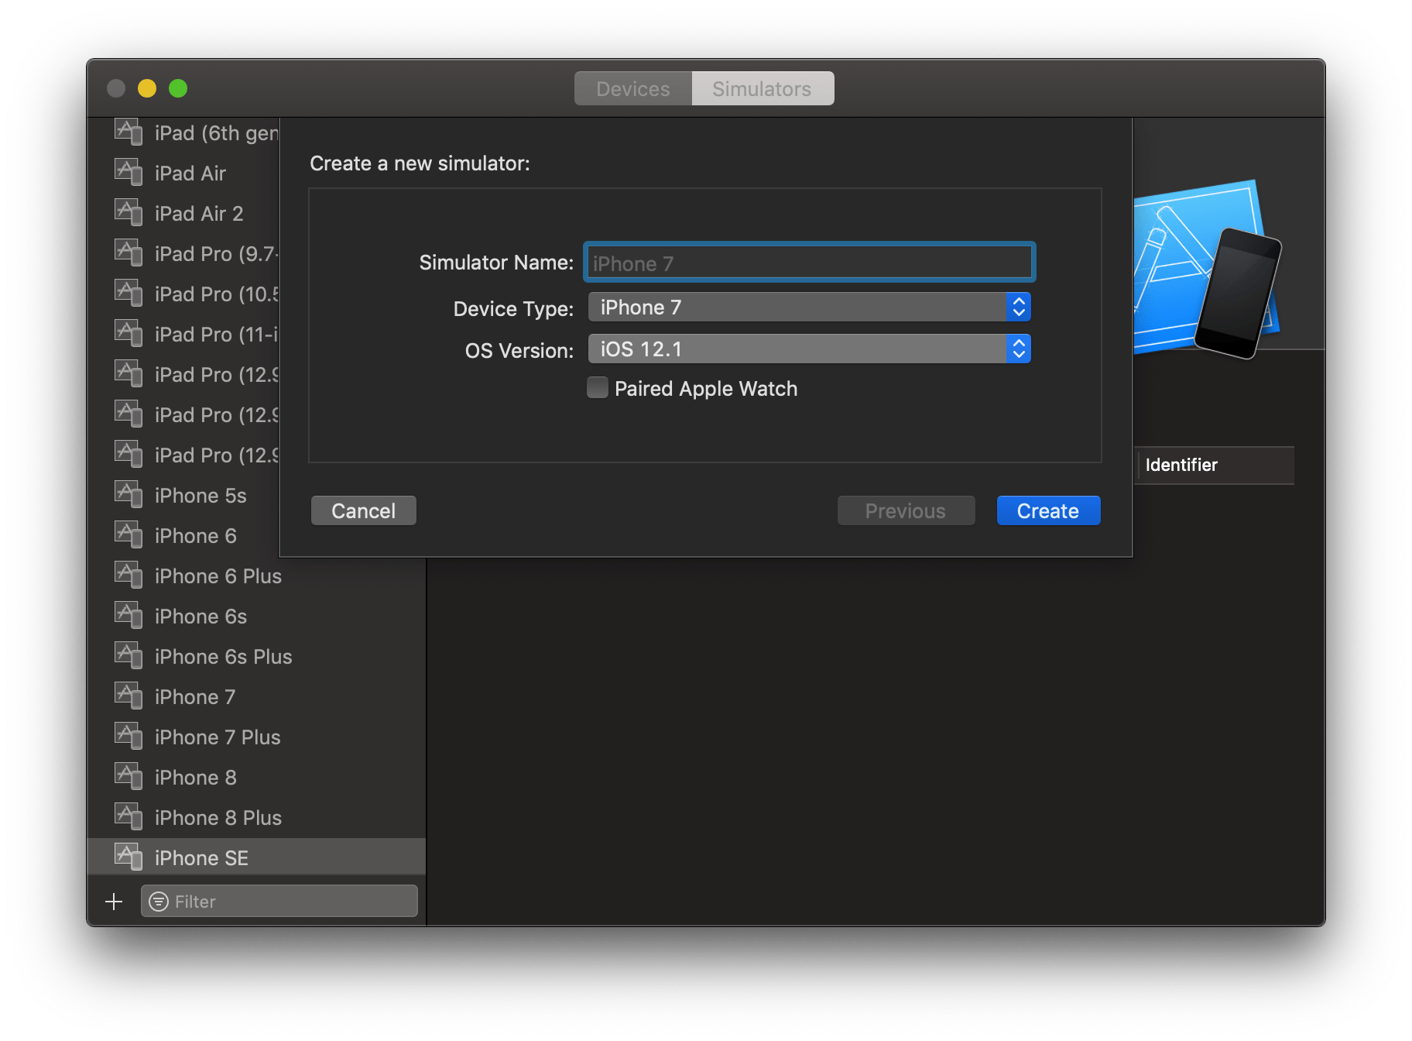Click the Xcode simulator blueprint image
Viewport: 1412px width, 1041px height.
1208,268
